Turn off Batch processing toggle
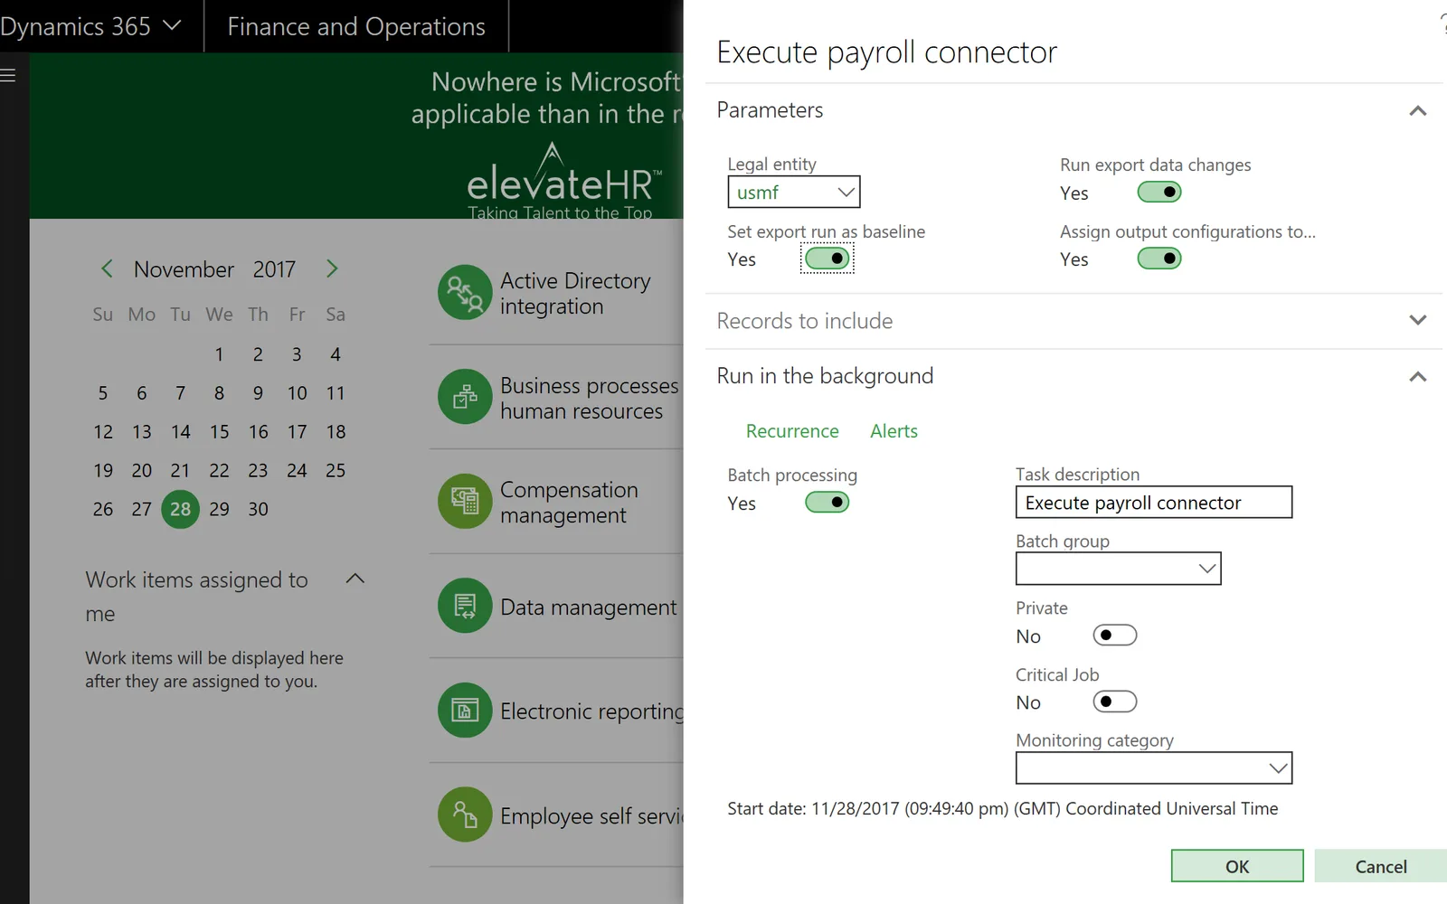This screenshot has width=1447, height=904. 828,502
